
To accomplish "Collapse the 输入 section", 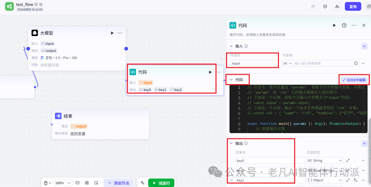I will pos(231,46).
